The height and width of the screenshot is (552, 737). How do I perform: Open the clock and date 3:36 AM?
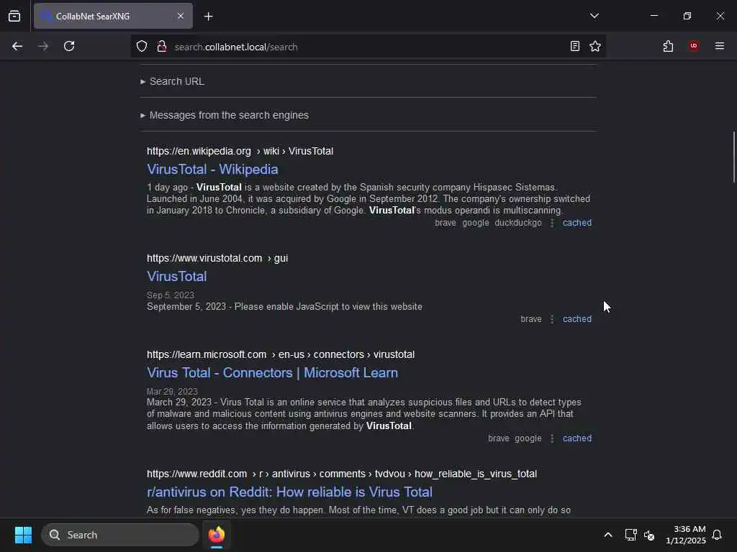(686, 535)
